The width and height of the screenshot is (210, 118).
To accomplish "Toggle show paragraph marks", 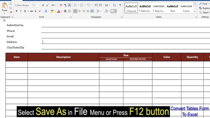I will click(x=120, y=5).
